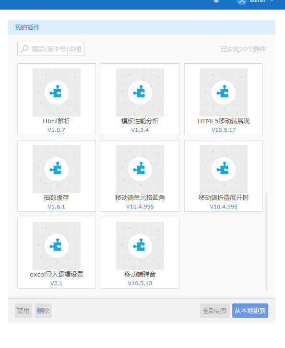Choose the 移动端折叠展开树 plugin icon

(224, 169)
